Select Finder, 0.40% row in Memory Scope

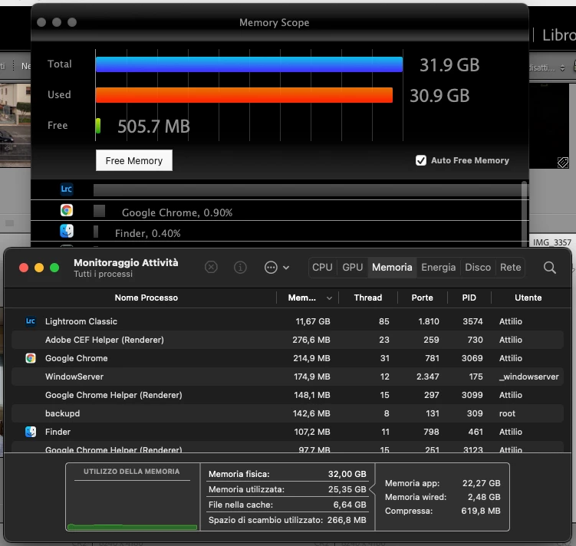(x=279, y=232)
